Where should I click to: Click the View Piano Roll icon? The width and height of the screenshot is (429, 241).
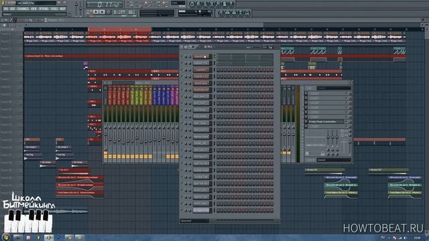[234, 13]
